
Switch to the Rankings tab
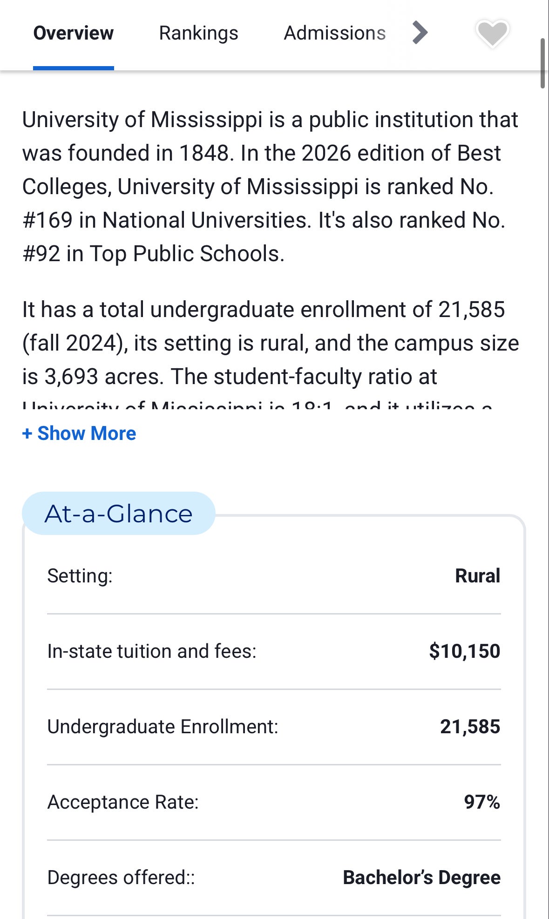(x=198, y=34)
